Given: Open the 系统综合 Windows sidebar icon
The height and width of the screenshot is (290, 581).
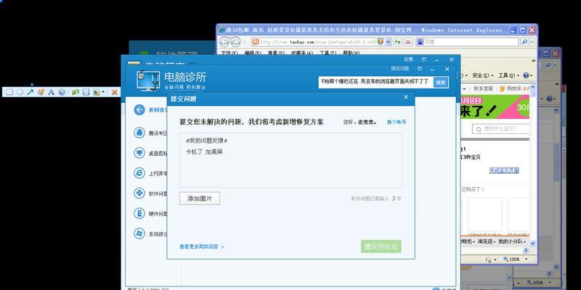Looking at the screenshot, I should tap(139, 233).
